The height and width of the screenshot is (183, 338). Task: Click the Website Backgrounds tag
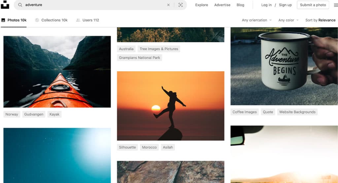(x=297, y=112)
